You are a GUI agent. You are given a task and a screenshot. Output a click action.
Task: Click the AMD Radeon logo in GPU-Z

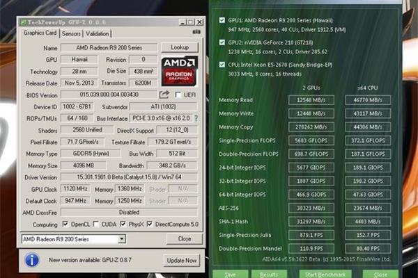[180, 71]
